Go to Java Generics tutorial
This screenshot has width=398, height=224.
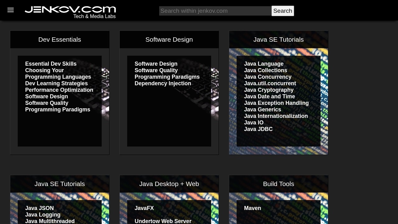coord(262,110)
